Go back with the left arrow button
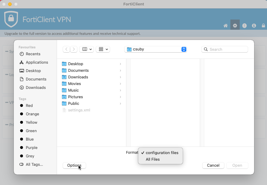The height and width of the screenshot is (185, 267). click(x=66, y=49)
